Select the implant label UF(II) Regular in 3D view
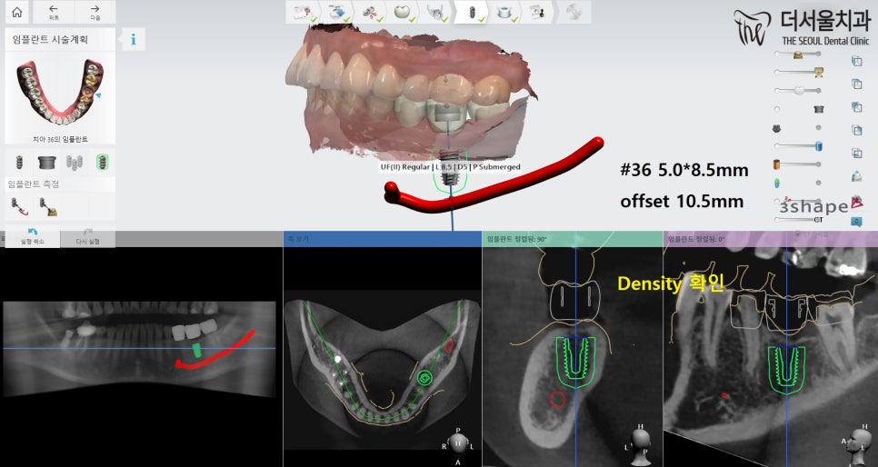878x467 pixels. pyautogui.click(x=450, y=167)
